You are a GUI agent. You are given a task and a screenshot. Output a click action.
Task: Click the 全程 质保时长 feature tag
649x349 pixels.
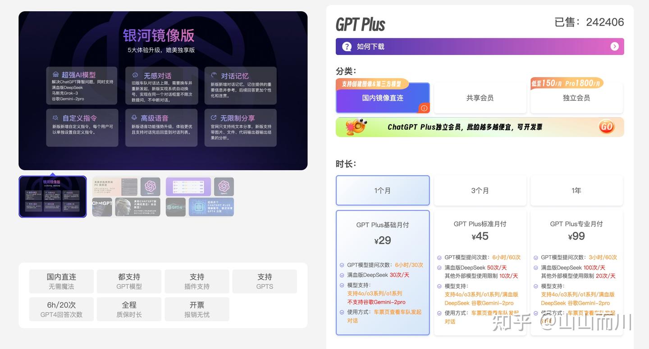click(129, 309)
